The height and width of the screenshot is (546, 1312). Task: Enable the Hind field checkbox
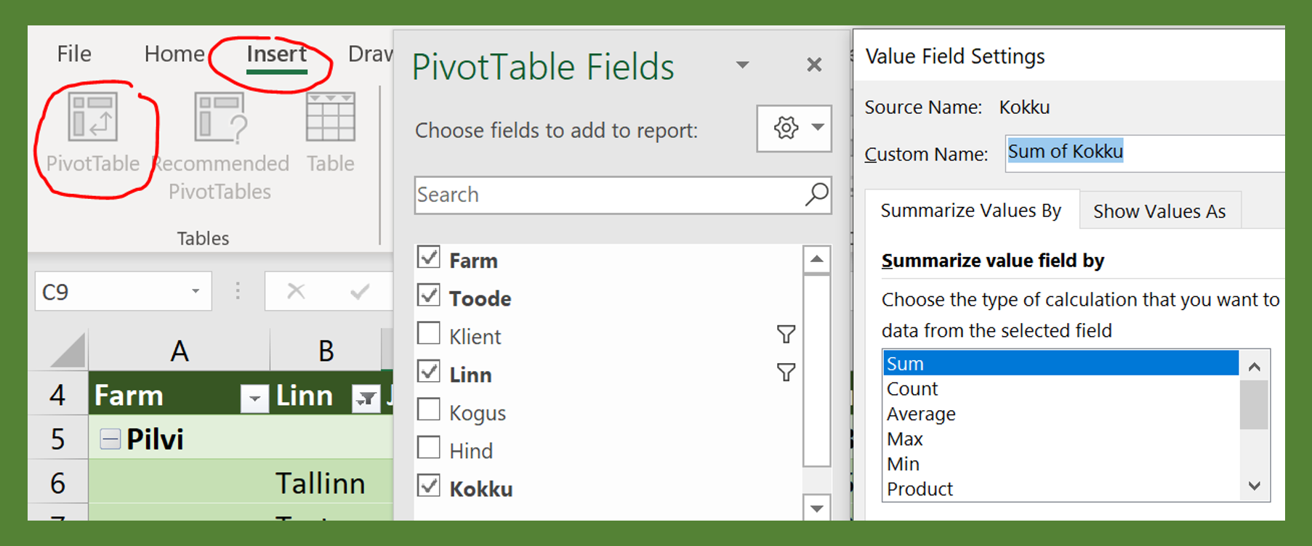[429, 448]
